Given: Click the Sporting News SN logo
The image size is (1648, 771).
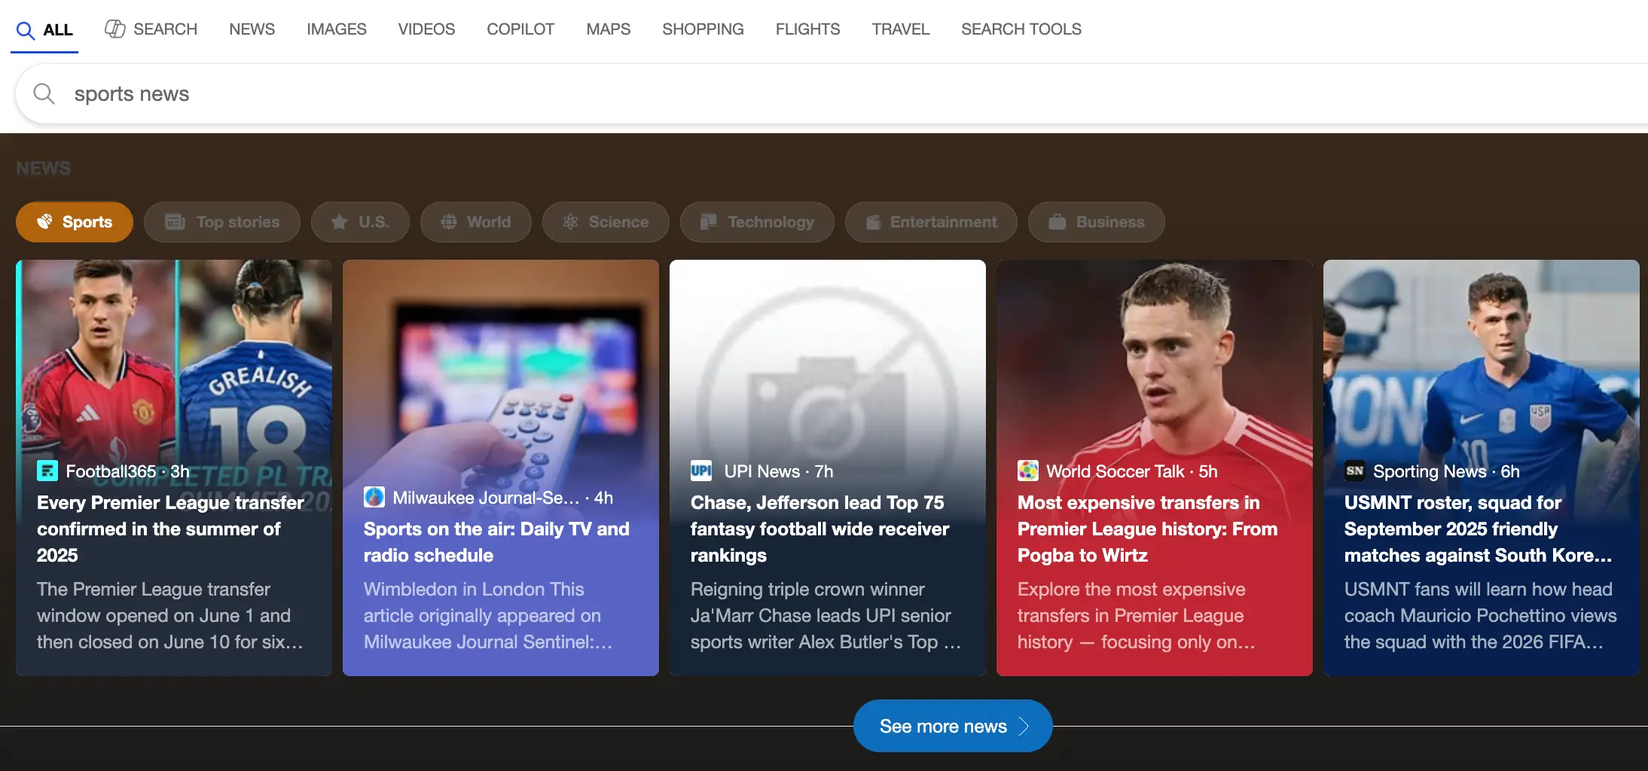Looking at the screenshot, I should 1355,471.
